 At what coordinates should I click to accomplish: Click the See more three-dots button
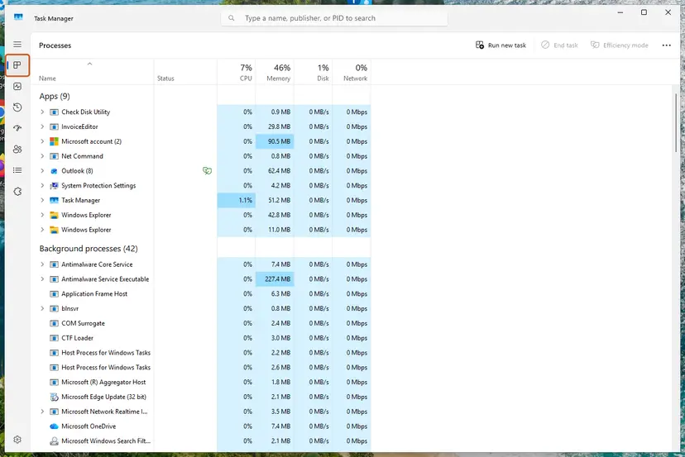(666, 45)
